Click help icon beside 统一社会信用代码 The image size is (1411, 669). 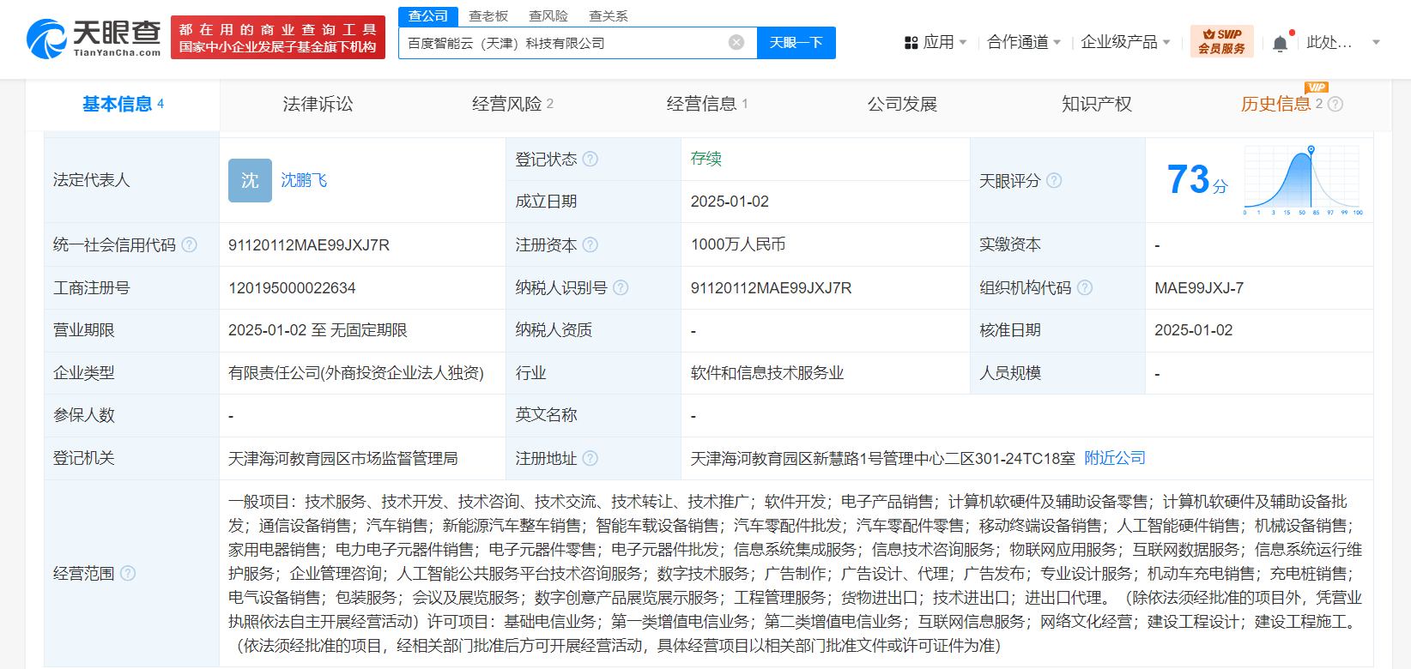point(190,245)
